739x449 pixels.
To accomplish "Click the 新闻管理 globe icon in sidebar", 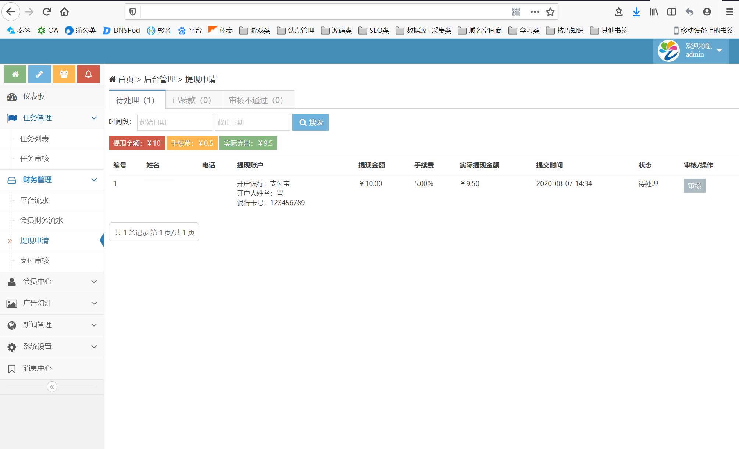I will pyautogui.click(x=12, y=325).
